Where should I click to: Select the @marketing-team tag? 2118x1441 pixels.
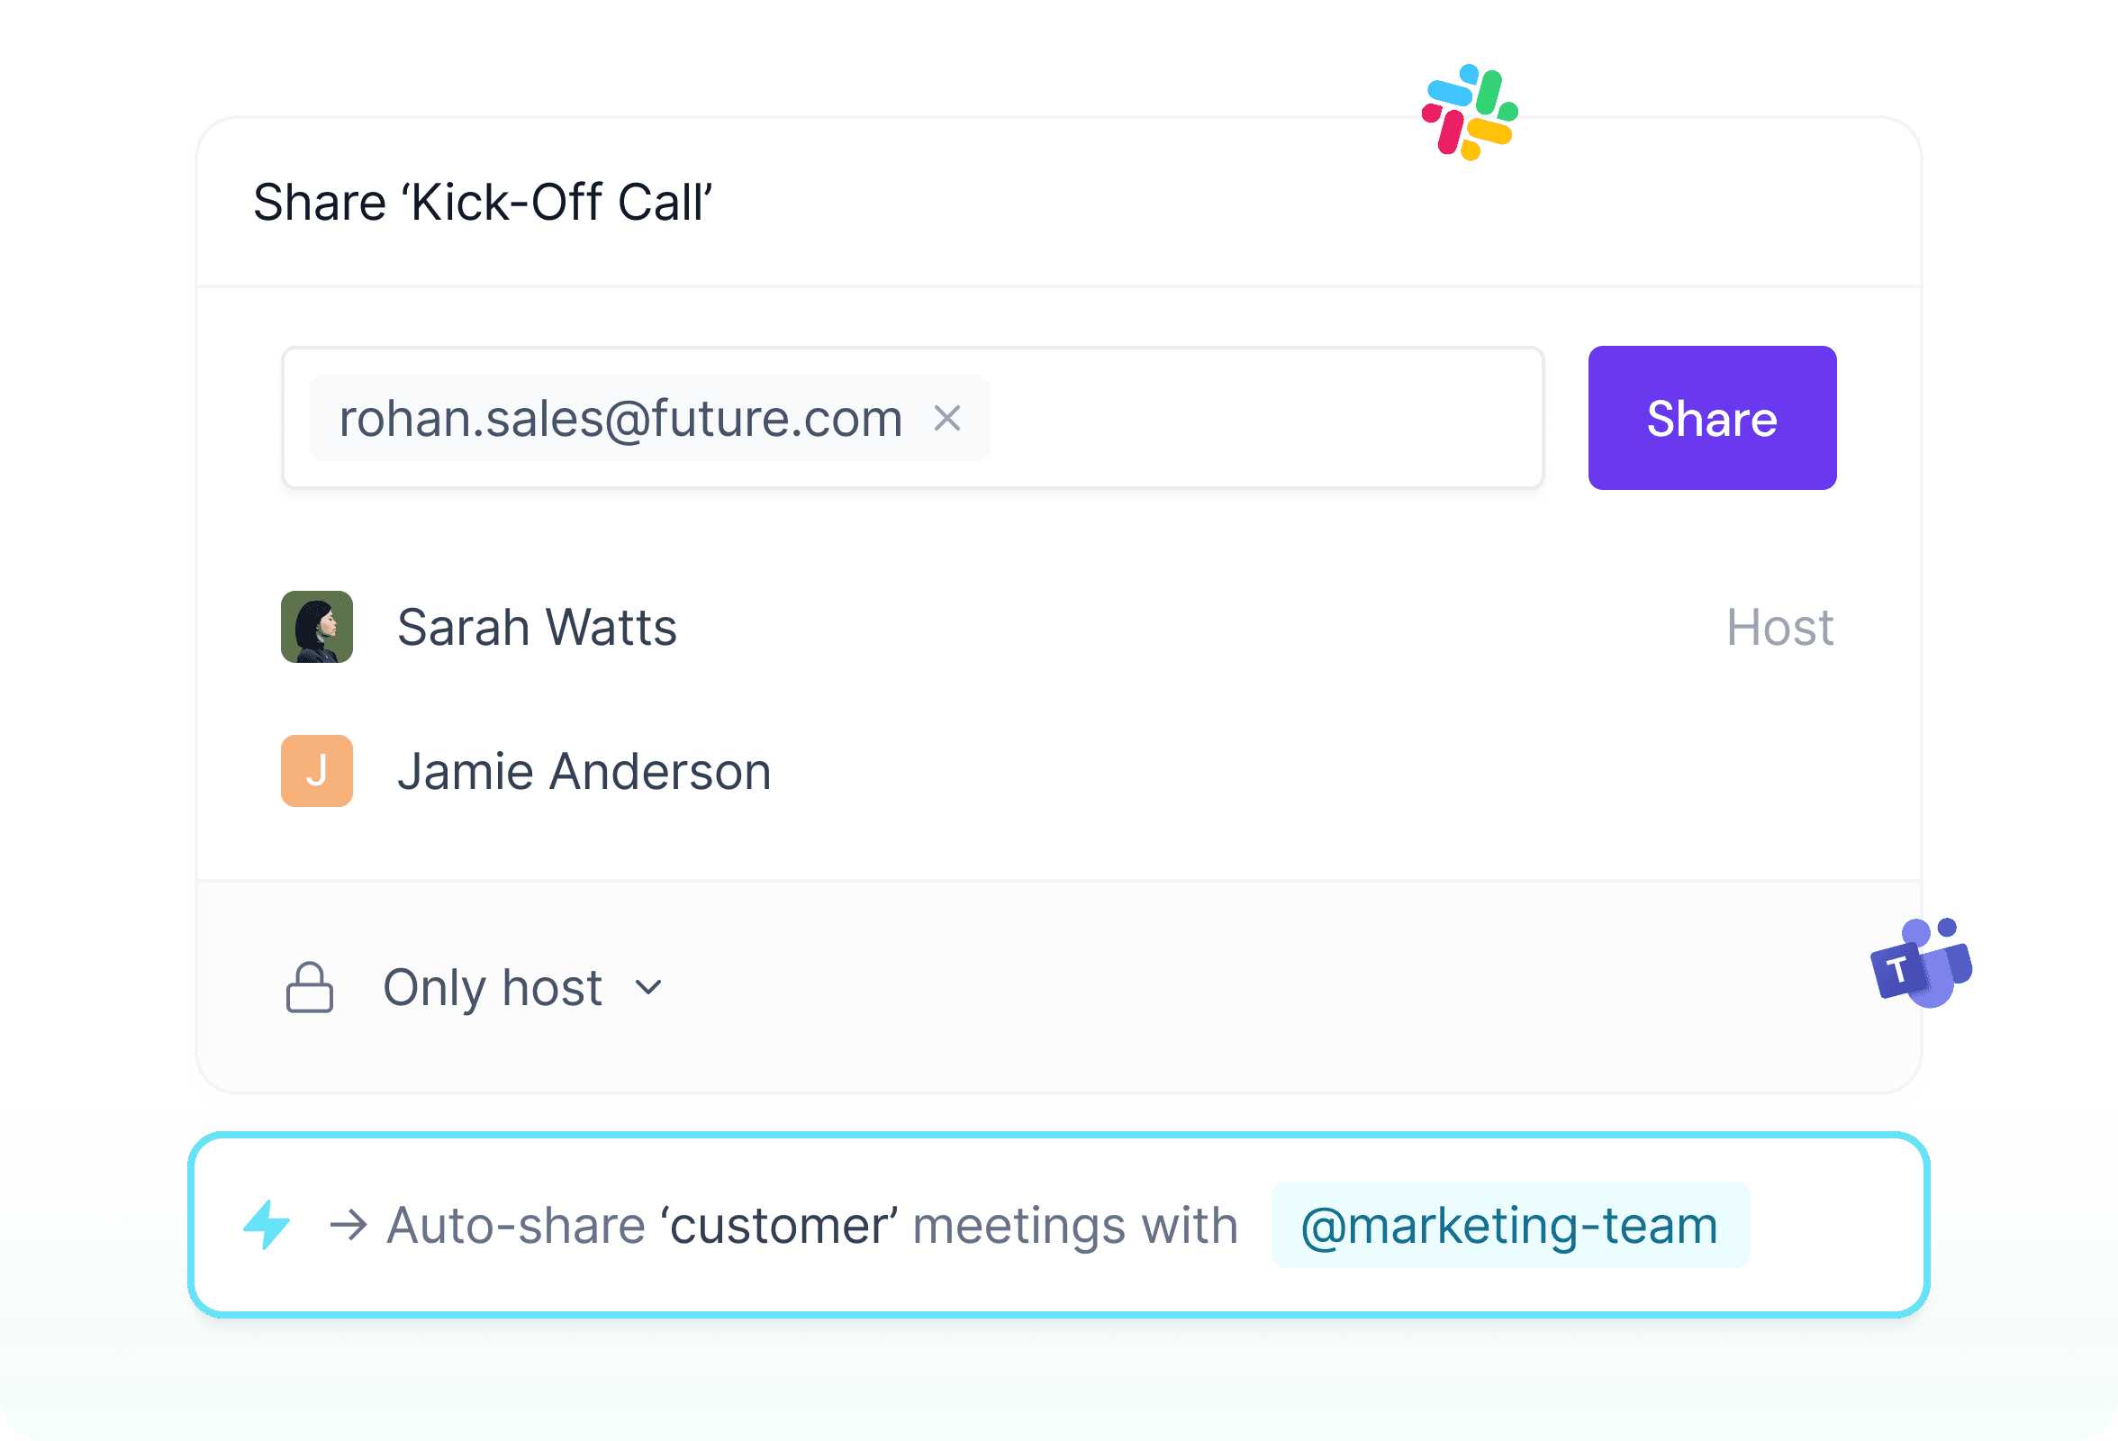click(1509, 1225)
